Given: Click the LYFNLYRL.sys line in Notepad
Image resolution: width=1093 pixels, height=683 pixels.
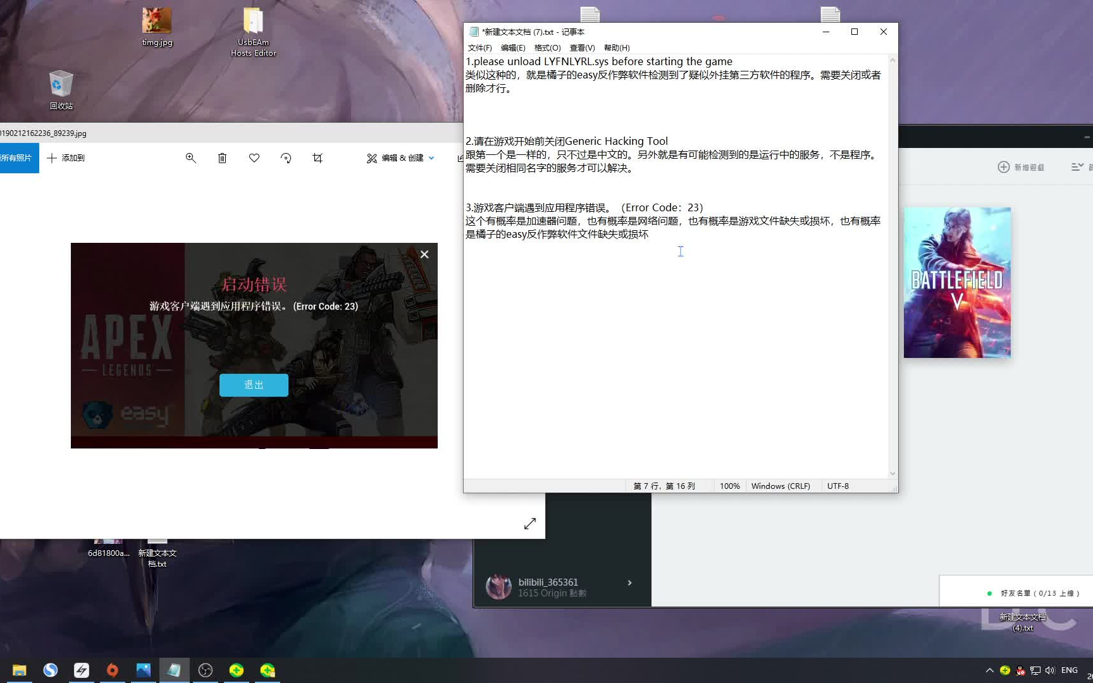Looking at the screenshot, I should pos(599,61).
